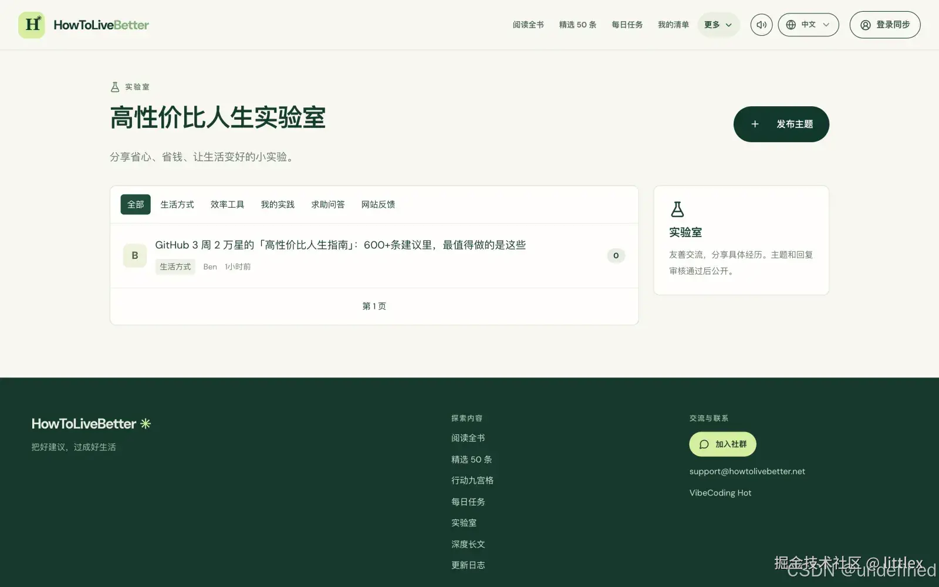The height and width of the screenshot is (587, 939).
Task: Open the GitHub 3 周 2 万星 post title
Action: point(340,245)
